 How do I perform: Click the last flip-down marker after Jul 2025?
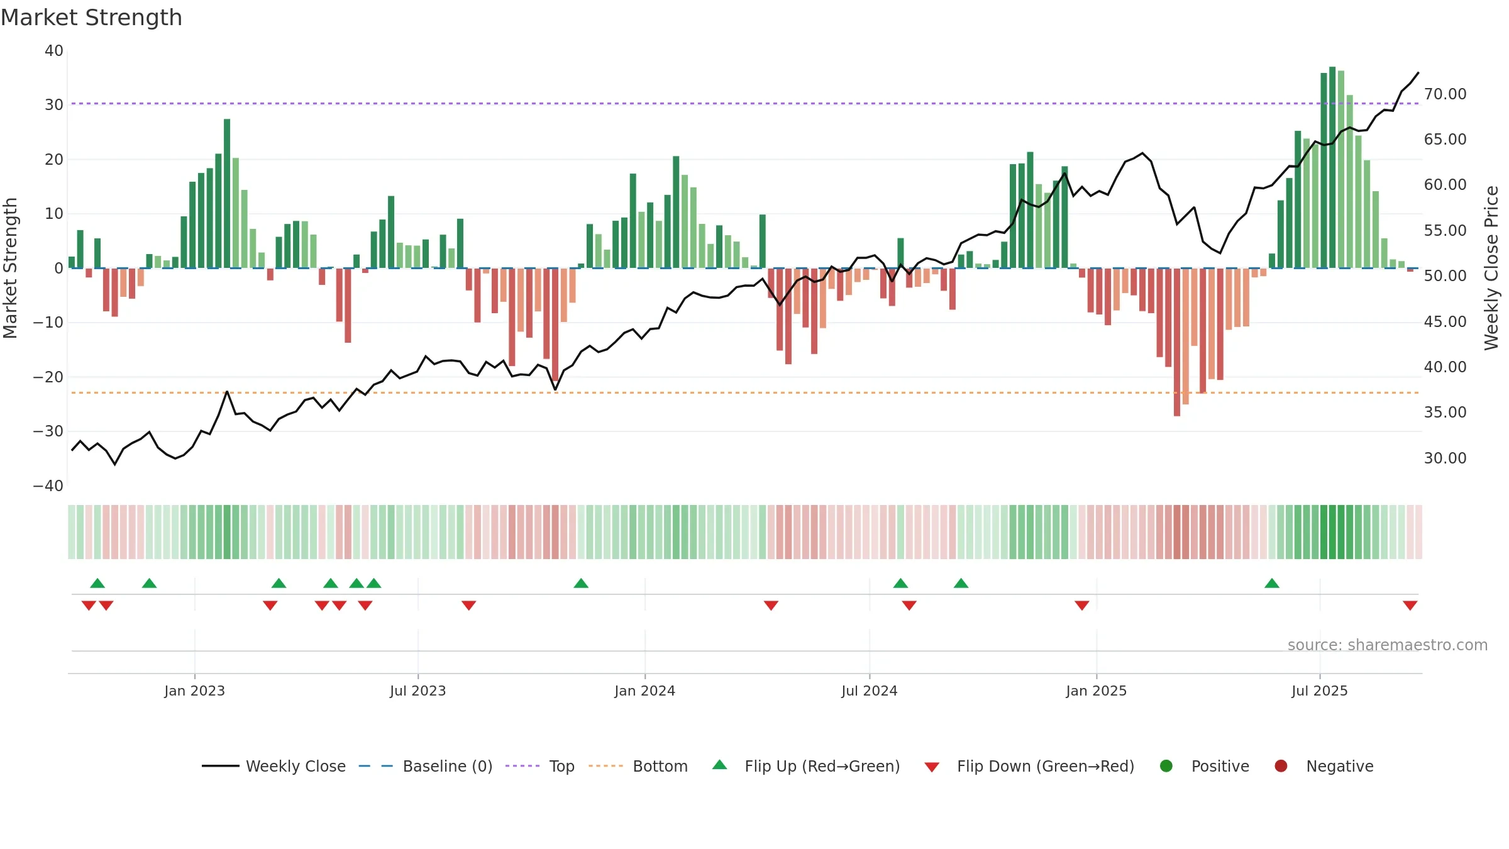coord(1410,605)
